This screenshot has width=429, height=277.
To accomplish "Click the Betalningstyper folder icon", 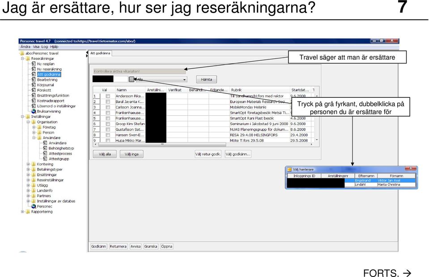I will click(x=34, y=169).
